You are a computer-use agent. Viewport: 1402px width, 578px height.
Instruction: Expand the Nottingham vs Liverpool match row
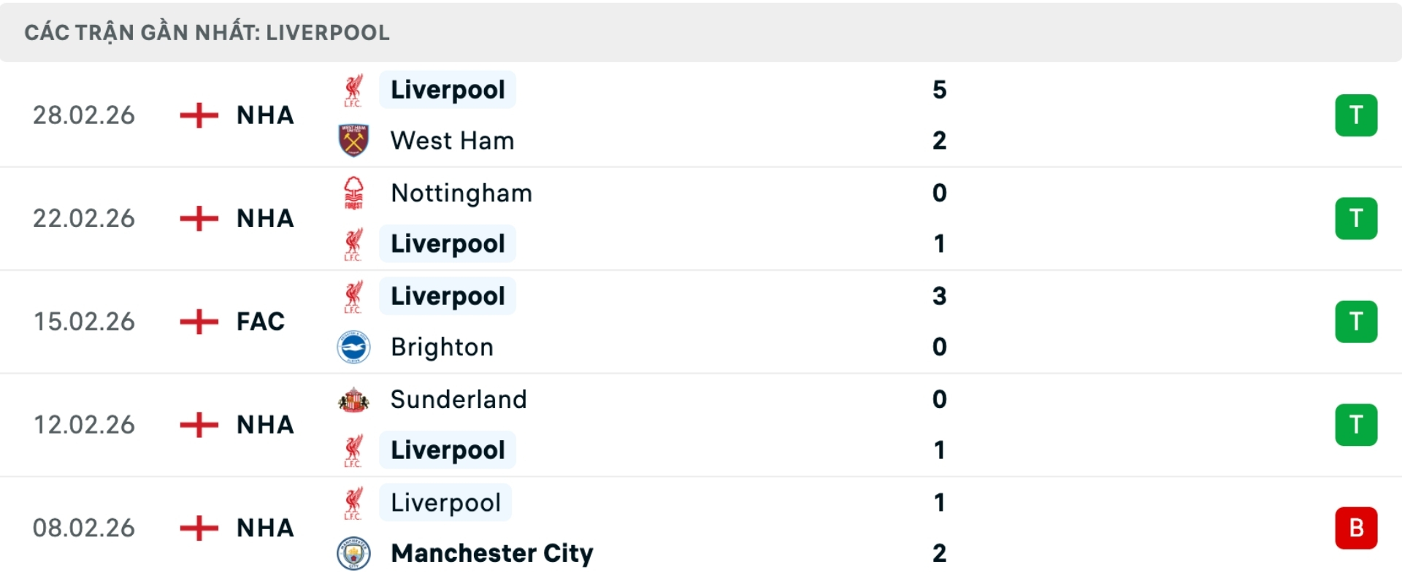(701, 218)
